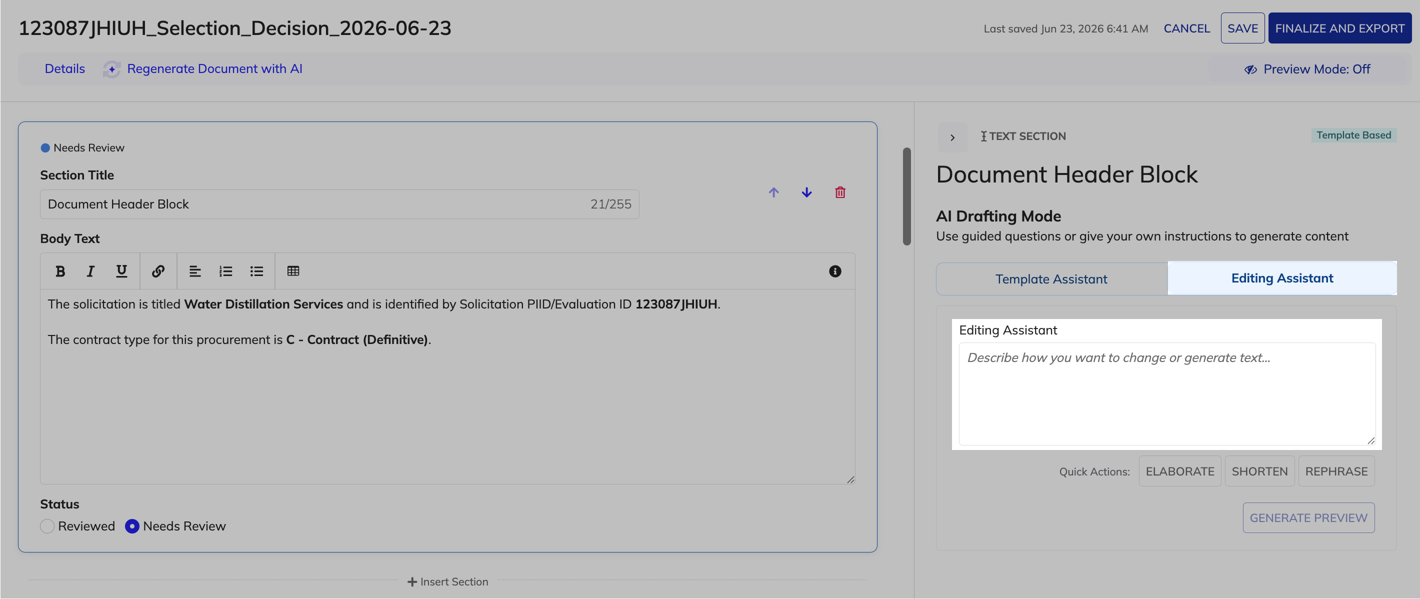Apply bulleted list formatting

pyautogui.click(x=256, y=271)
